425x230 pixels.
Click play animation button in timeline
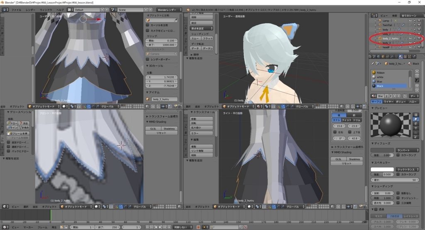point(160,227)
